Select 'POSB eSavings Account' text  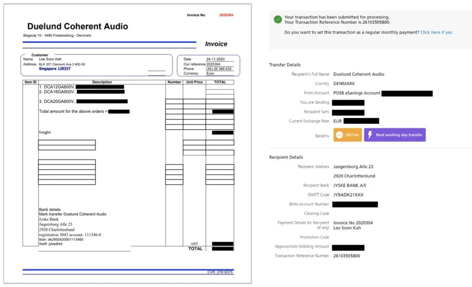point(357,93)
